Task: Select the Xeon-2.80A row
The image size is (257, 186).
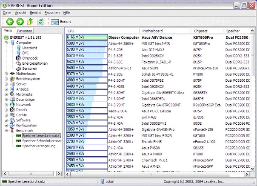Action: (x=158, y=111)
